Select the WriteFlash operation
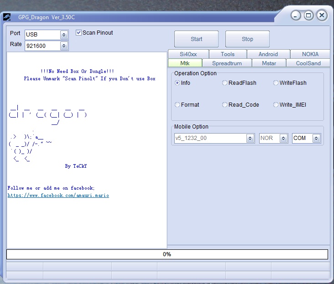The height and width of the screenshot is (284, 334). [276, 83]
